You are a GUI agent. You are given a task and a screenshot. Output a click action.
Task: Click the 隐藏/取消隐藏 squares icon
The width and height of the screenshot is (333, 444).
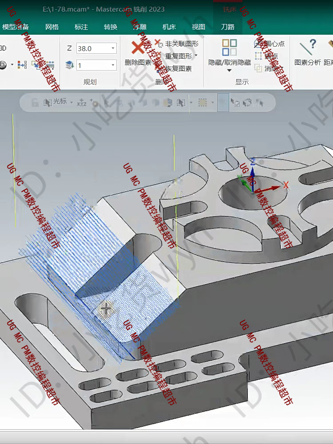pos(230,48)
